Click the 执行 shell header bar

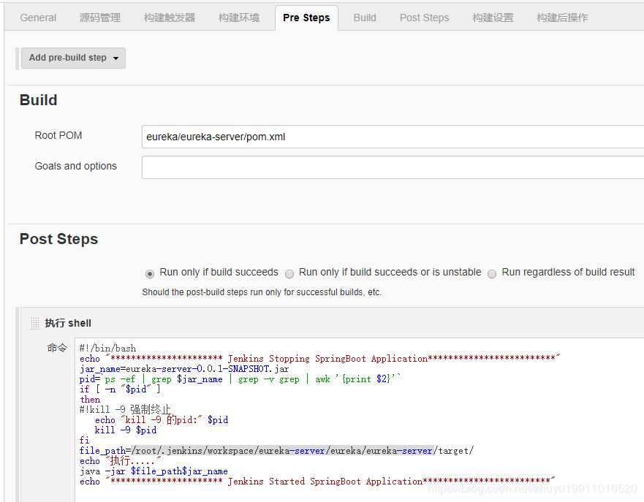pyautogui.click(x=69, y=322)
